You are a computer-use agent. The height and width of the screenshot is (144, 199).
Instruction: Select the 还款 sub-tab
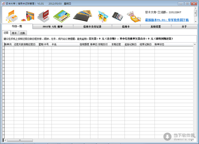point(6,33)
